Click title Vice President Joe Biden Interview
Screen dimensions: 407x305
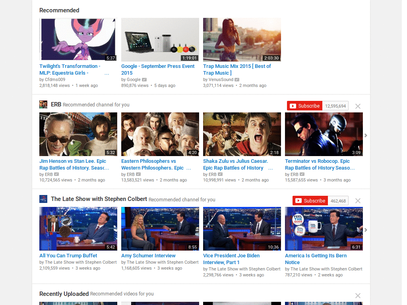pyautogui.click(x=231, y=259)
